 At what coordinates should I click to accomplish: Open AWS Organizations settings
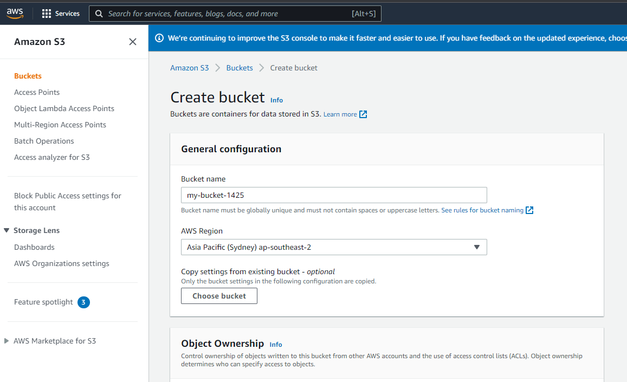tap(61, 263)
